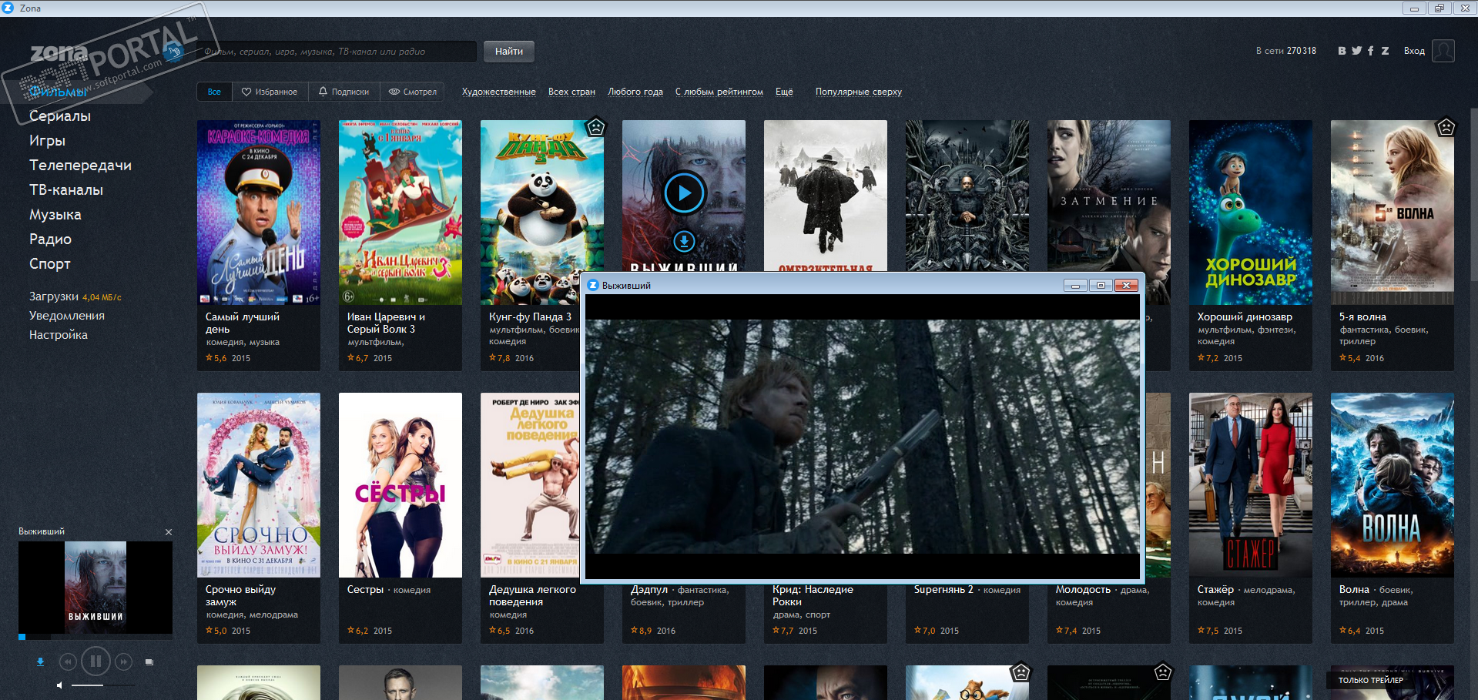Open the Иван Царевич и Серый Волк 3 poster
This screenshot has width=1478, height=700.
click(x=401, y=212)
